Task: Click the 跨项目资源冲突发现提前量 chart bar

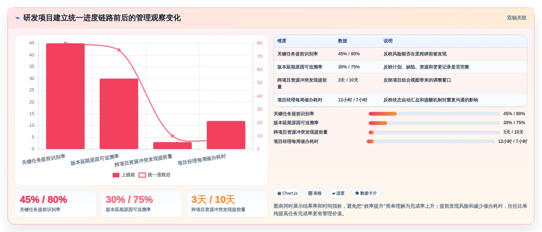Action: point(172,146)
